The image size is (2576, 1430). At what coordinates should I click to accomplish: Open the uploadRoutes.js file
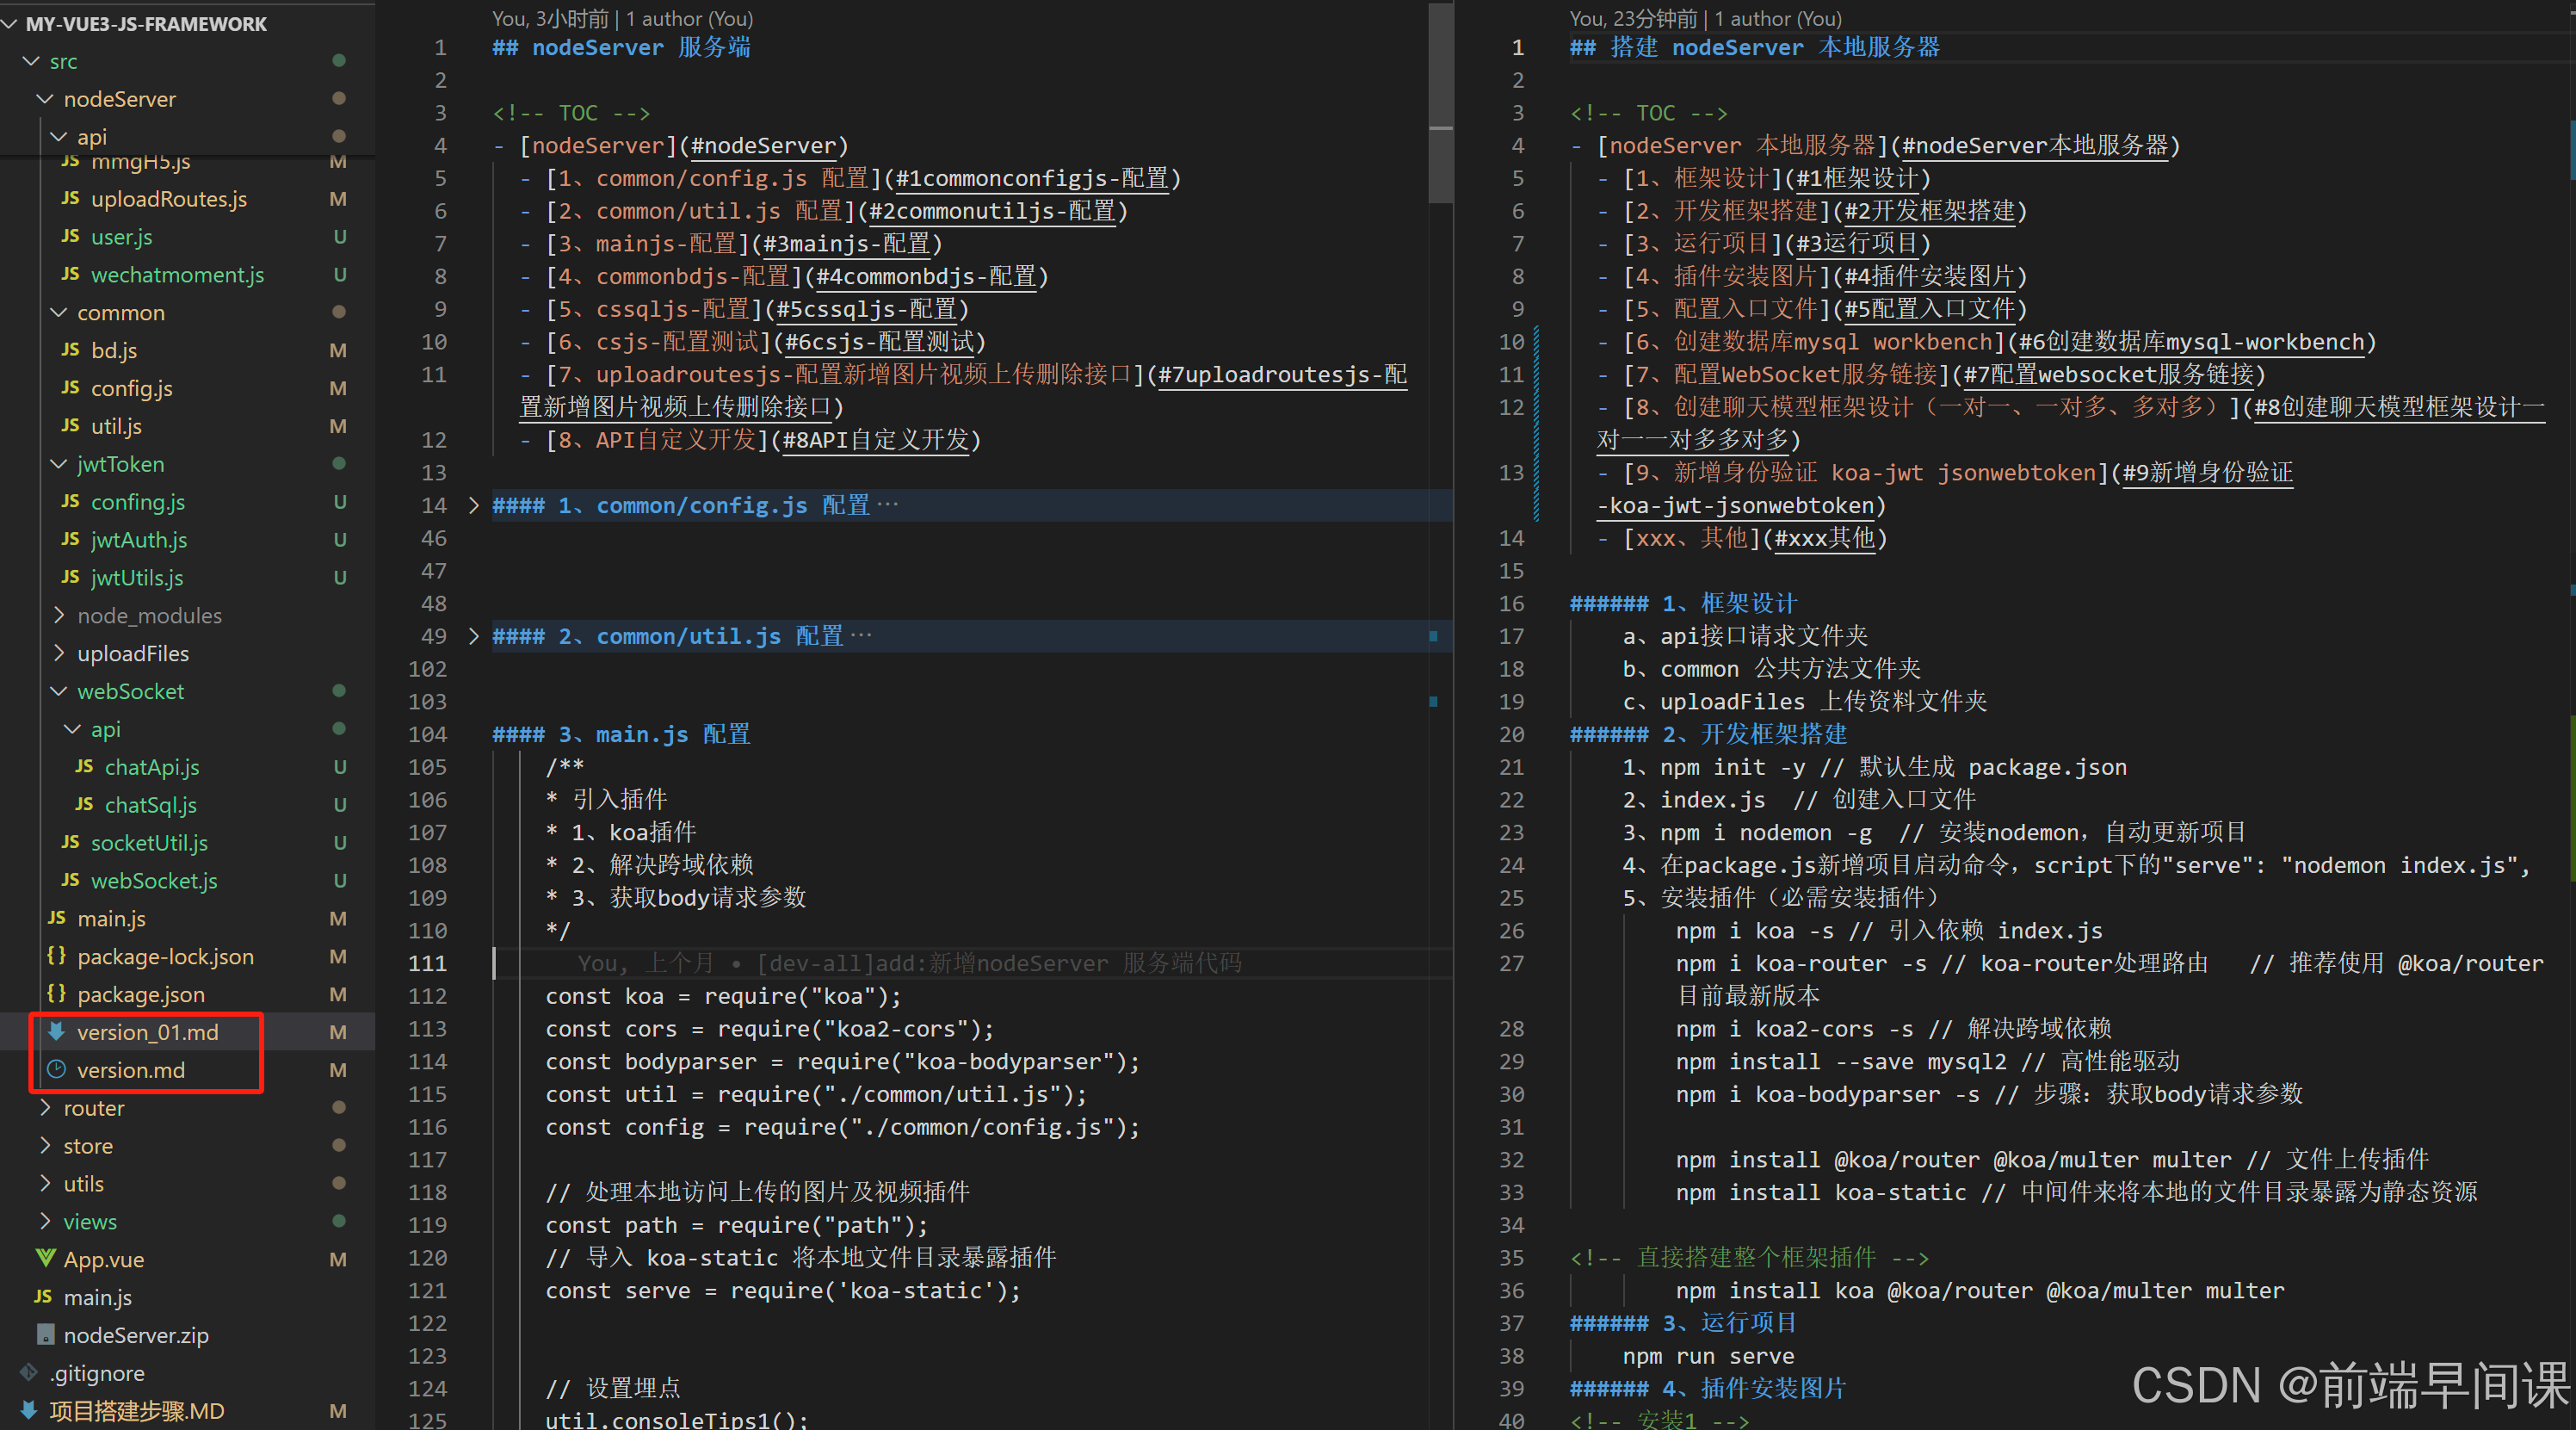click(x=168, y=199)
